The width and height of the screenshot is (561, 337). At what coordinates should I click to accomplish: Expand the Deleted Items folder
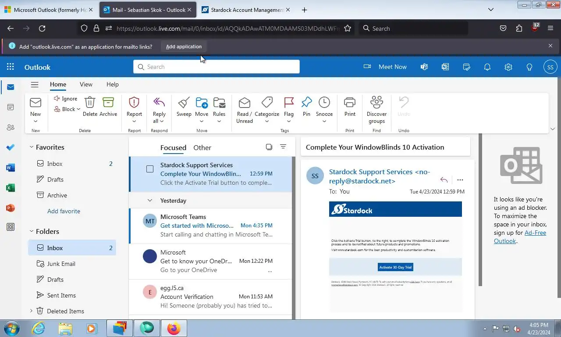[x=31, y=311]
